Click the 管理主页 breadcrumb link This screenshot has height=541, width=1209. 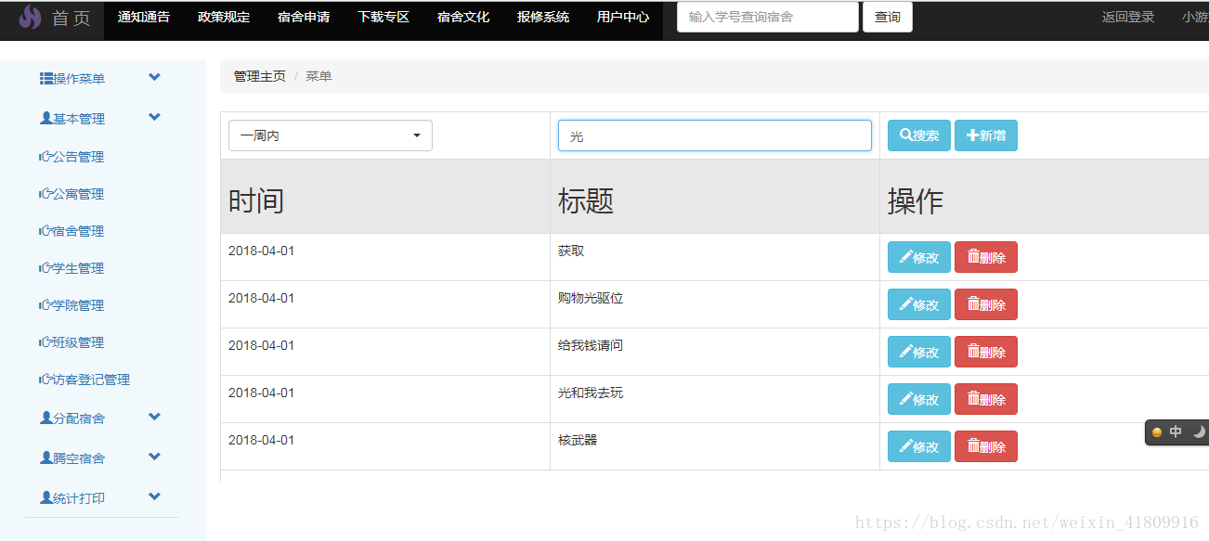260,76
